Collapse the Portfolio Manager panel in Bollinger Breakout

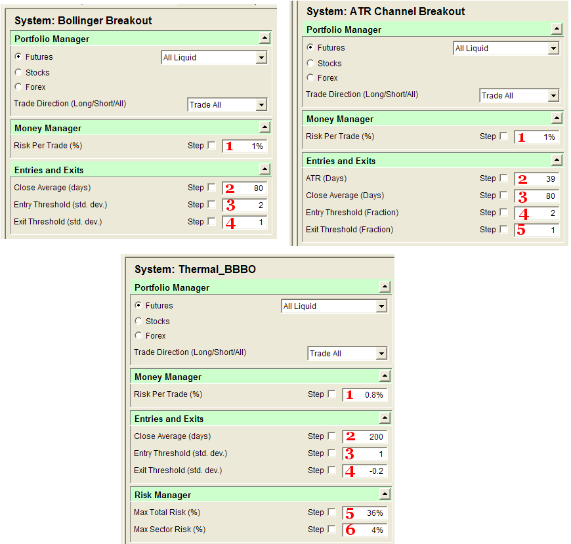(265, 38)
